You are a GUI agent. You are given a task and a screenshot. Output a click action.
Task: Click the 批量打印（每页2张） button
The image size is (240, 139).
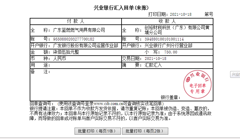(145, 131)
